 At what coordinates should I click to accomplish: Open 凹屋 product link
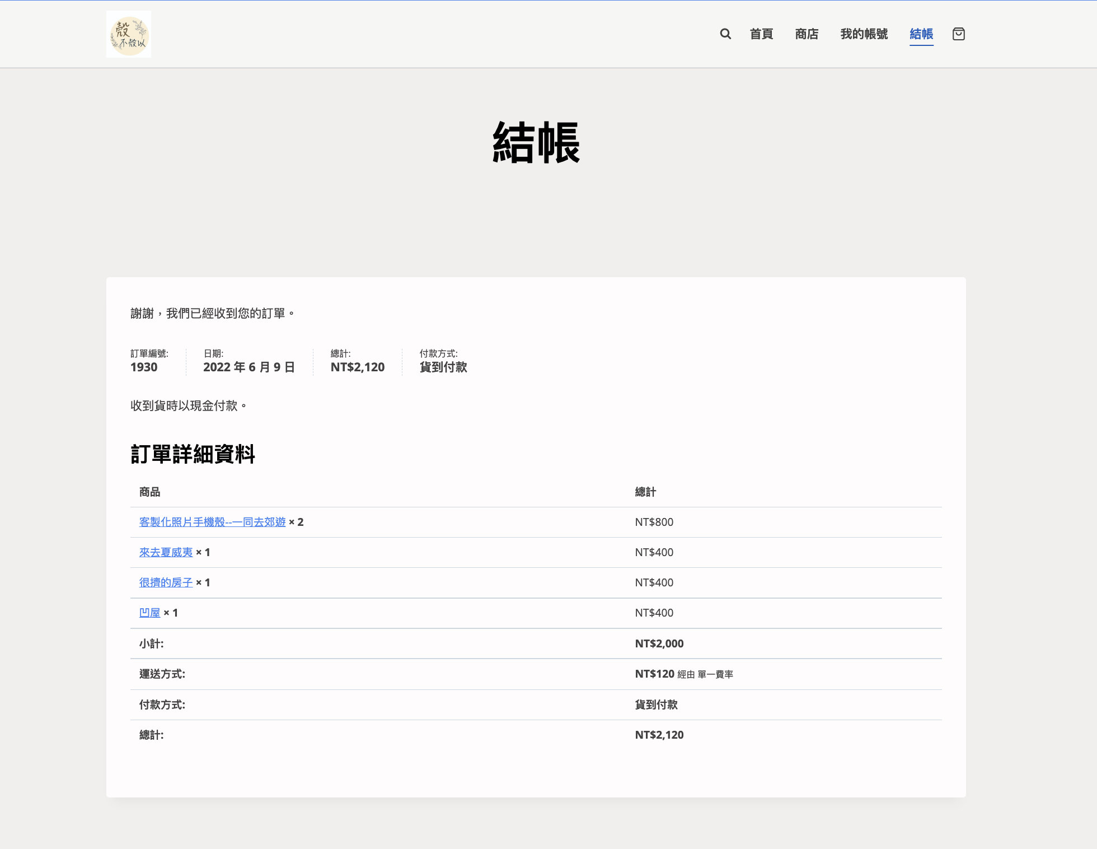click(149, 613)
